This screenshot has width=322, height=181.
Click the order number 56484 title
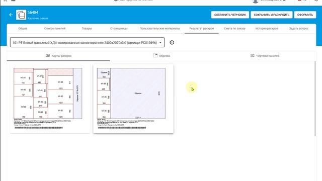(33, 13)
